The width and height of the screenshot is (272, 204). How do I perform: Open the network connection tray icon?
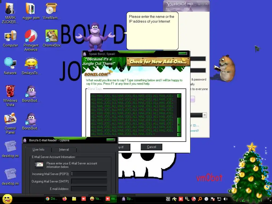[219, 199]
